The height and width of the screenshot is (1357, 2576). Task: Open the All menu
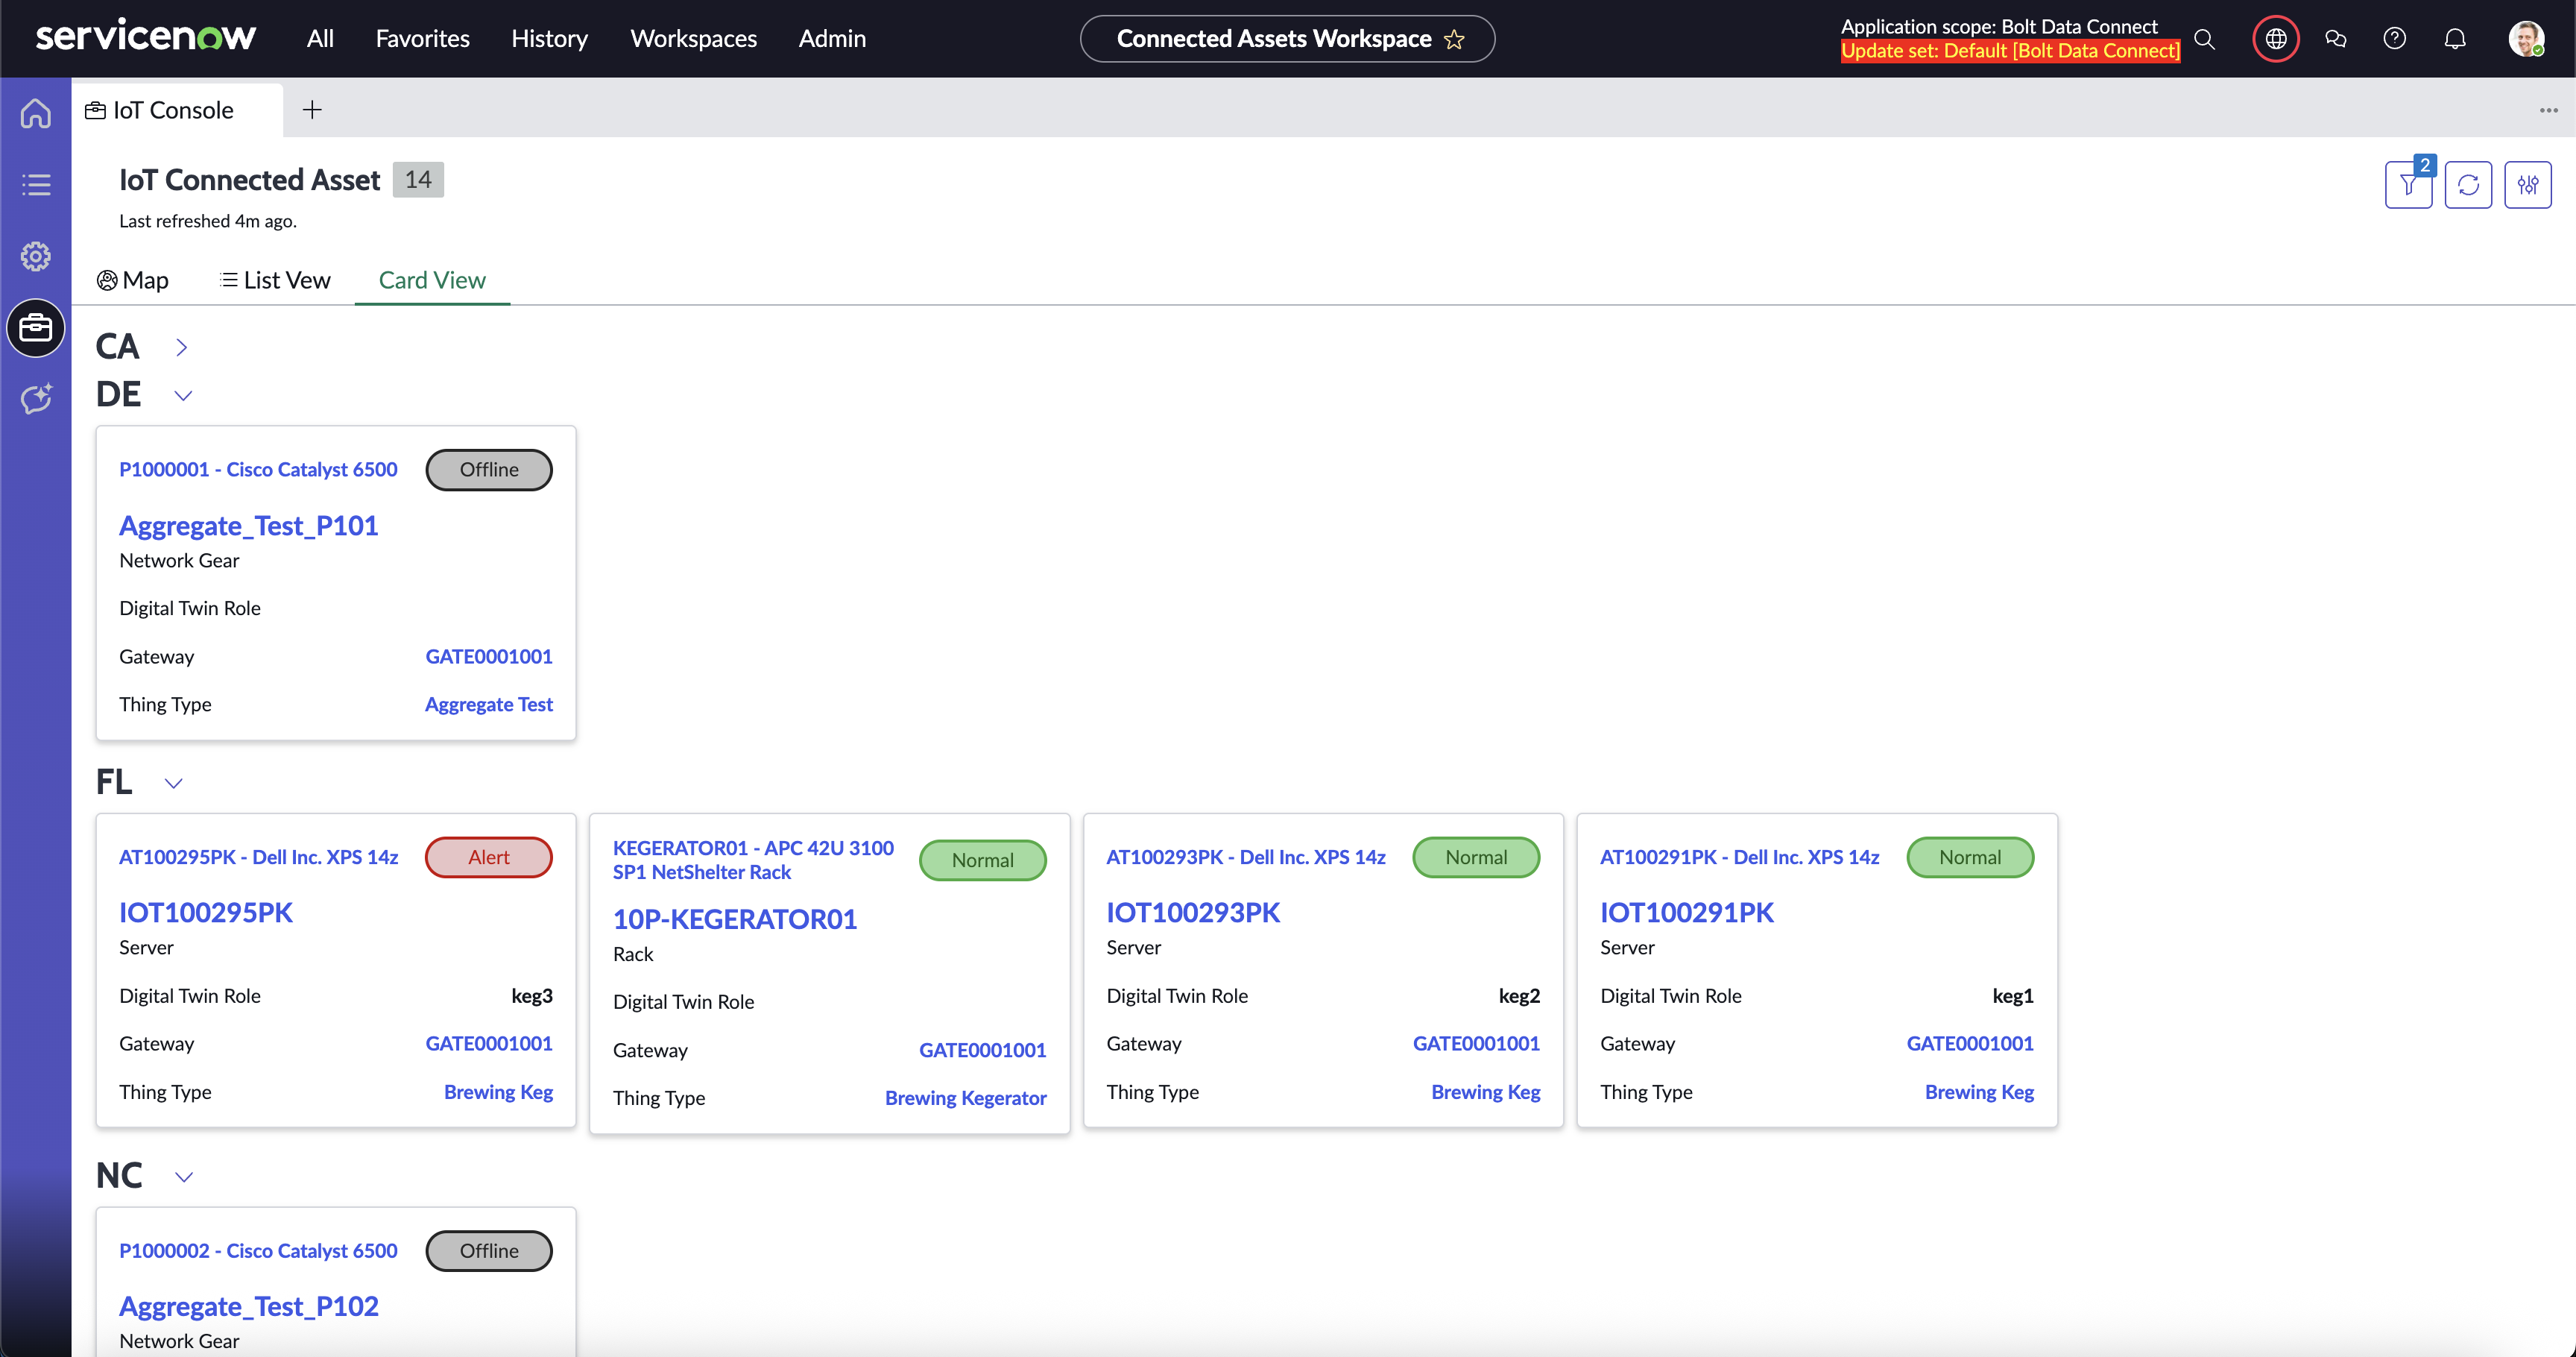pos(320,39)
